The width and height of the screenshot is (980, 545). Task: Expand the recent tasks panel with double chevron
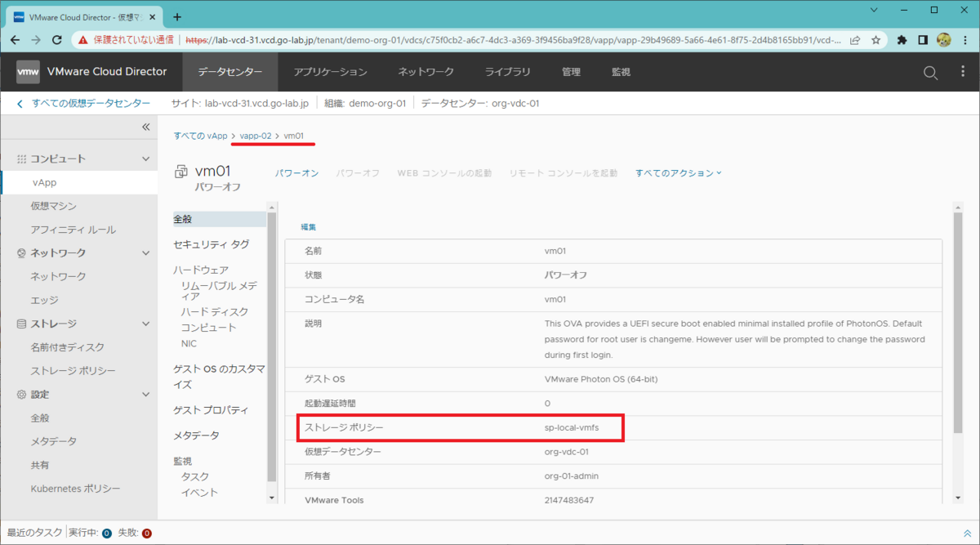tap(967, 533)
